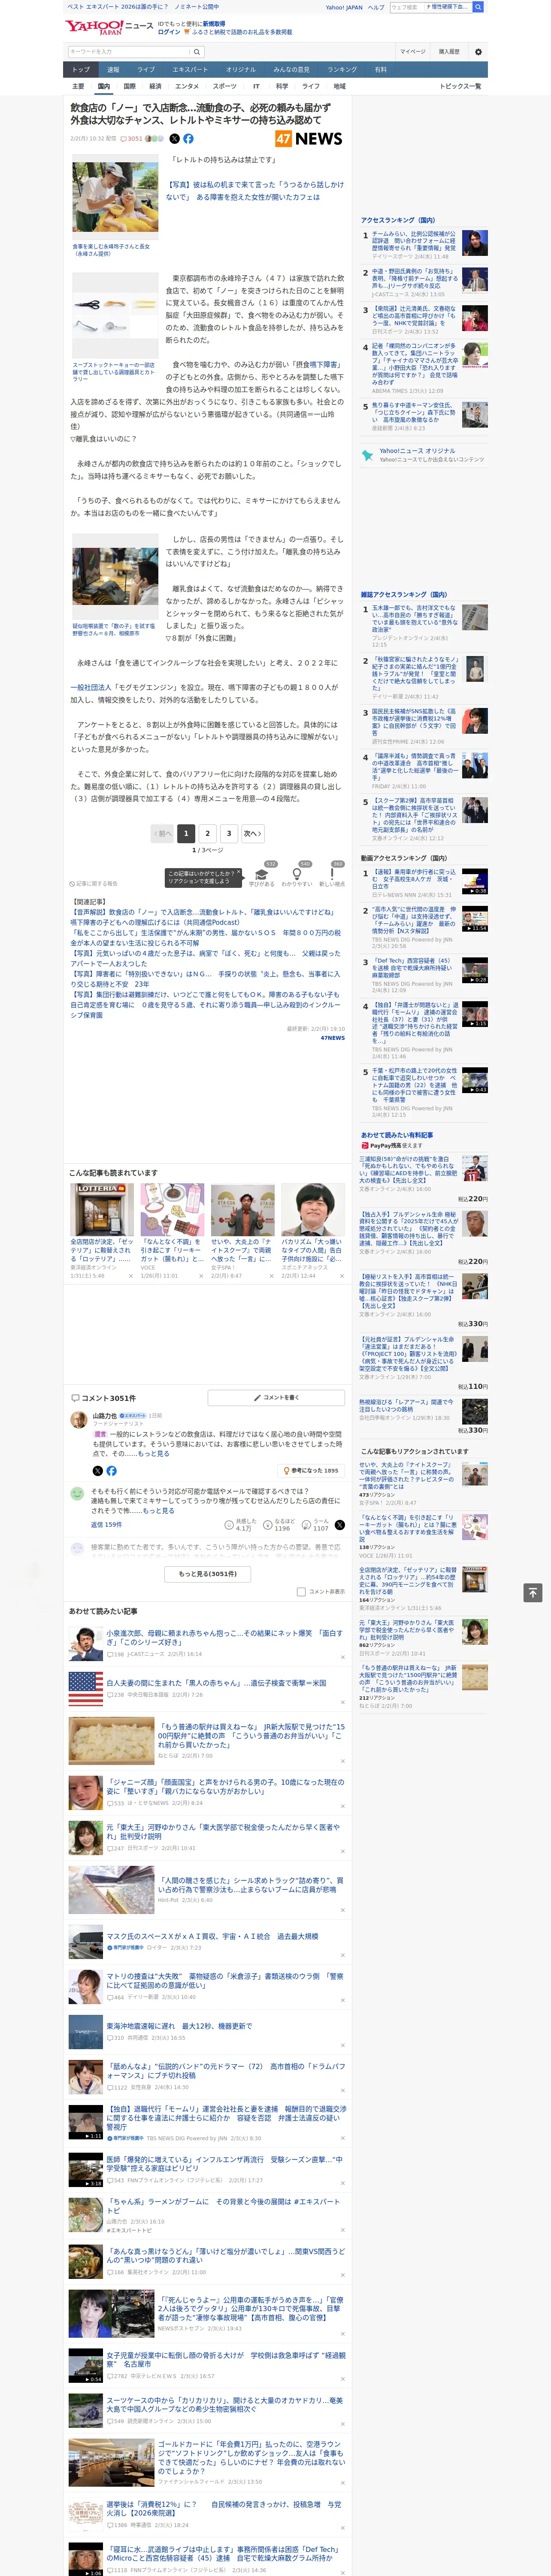
Task: Expand first comment with もっと見る
Action: (154, 1454)
